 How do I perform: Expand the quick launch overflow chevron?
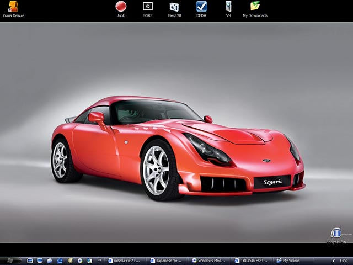click(99, 260)
